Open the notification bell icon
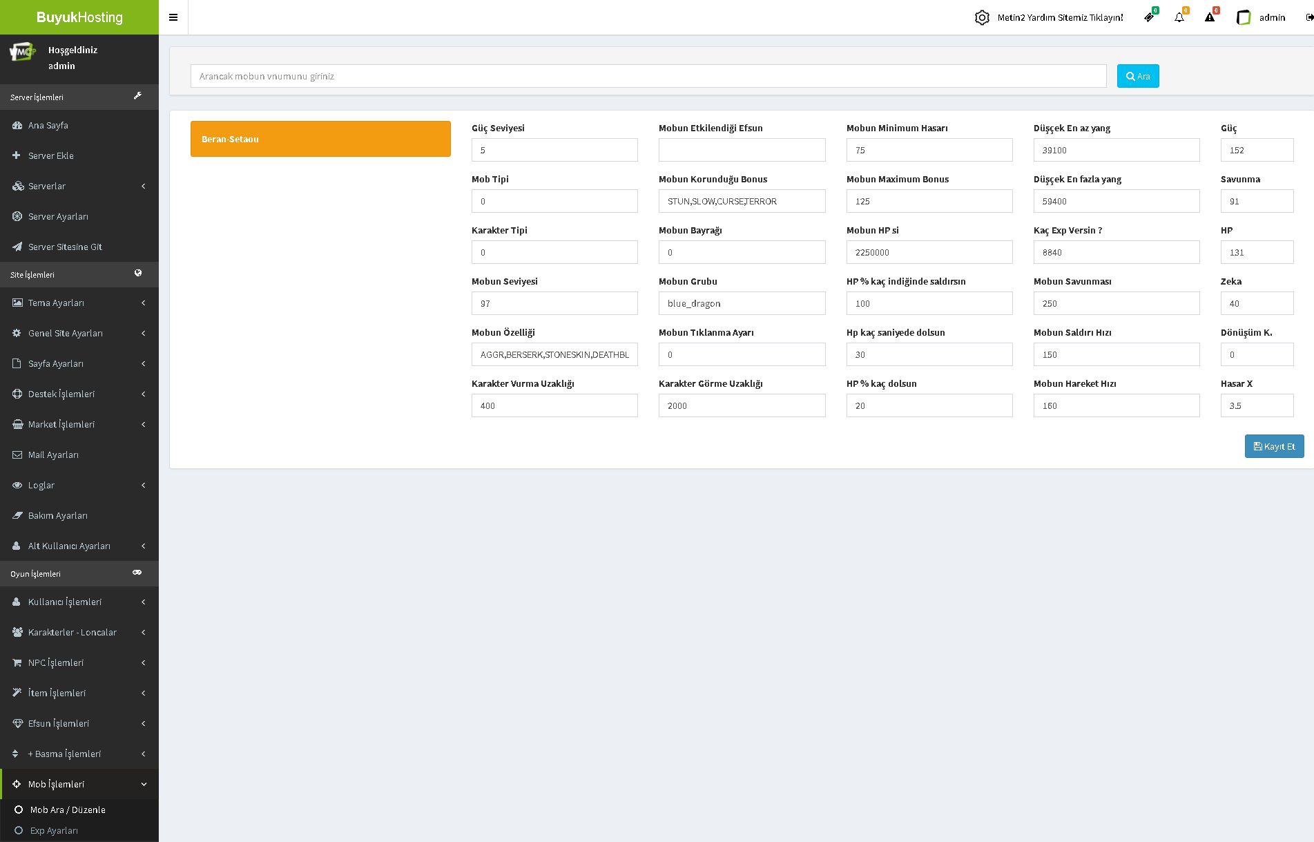Image resolution: width=1314 pixels, height=842 pixels. click(x=1179, y=17)
